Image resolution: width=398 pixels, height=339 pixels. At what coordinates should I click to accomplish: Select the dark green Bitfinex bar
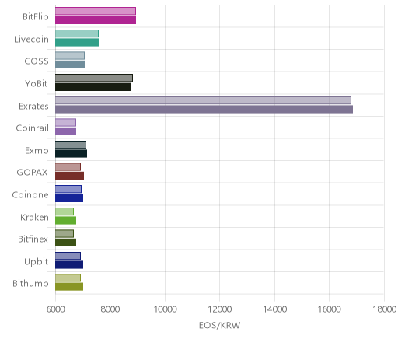tap(65, 243)
